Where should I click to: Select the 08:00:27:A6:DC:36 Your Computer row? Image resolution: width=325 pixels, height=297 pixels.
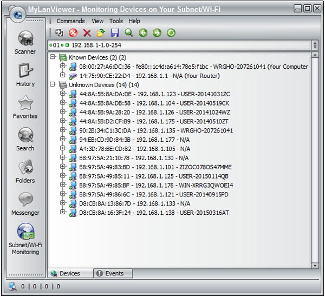(x=193, y=67)
